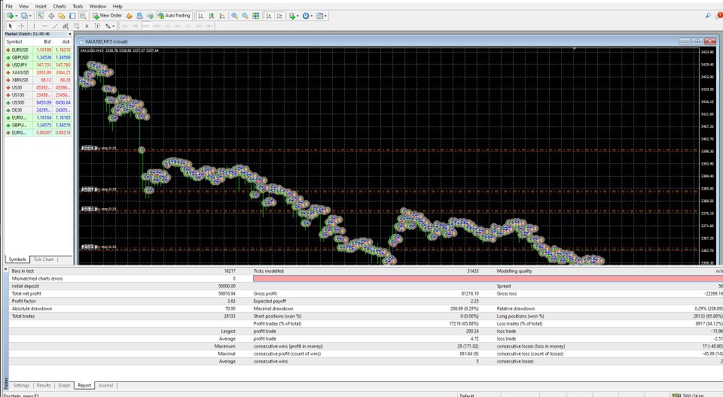Image resolution: width=723 pixels, height=397 pixels.
Task: Zoom out of the chart
Action: [x=245, y=16]
